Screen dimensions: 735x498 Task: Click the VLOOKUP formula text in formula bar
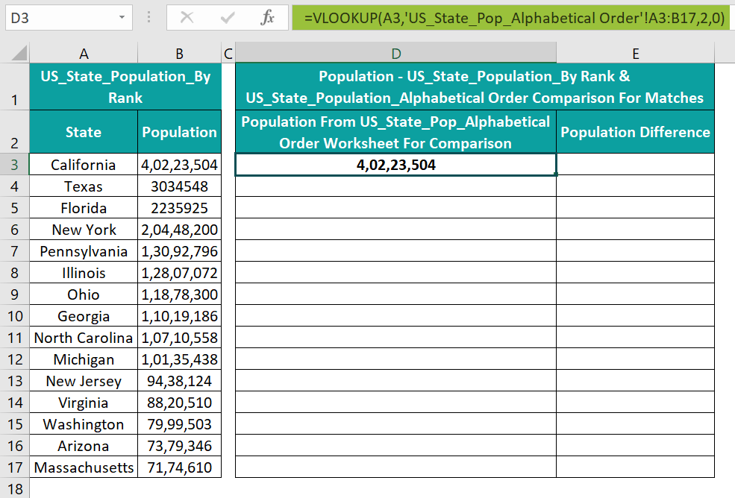514,18
